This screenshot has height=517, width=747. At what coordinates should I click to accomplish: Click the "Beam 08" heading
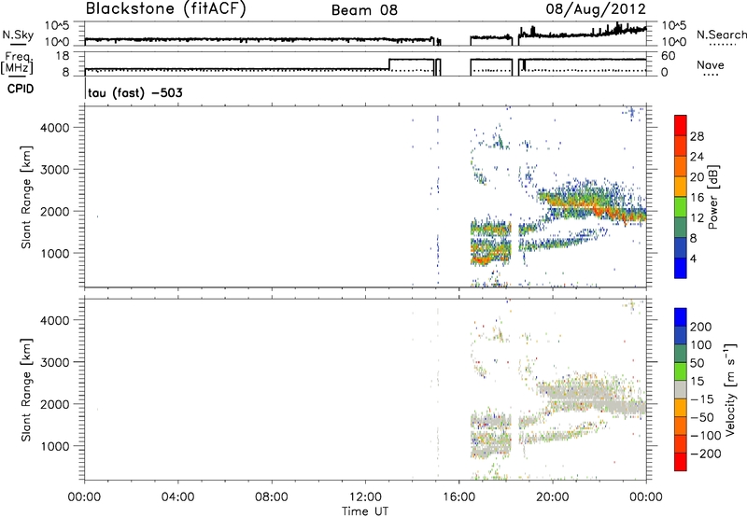tap(364, 10)
